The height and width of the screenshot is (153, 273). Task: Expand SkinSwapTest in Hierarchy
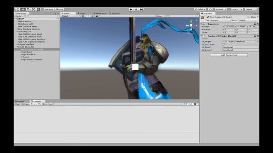pyautogui.click(x=17, y=31)
